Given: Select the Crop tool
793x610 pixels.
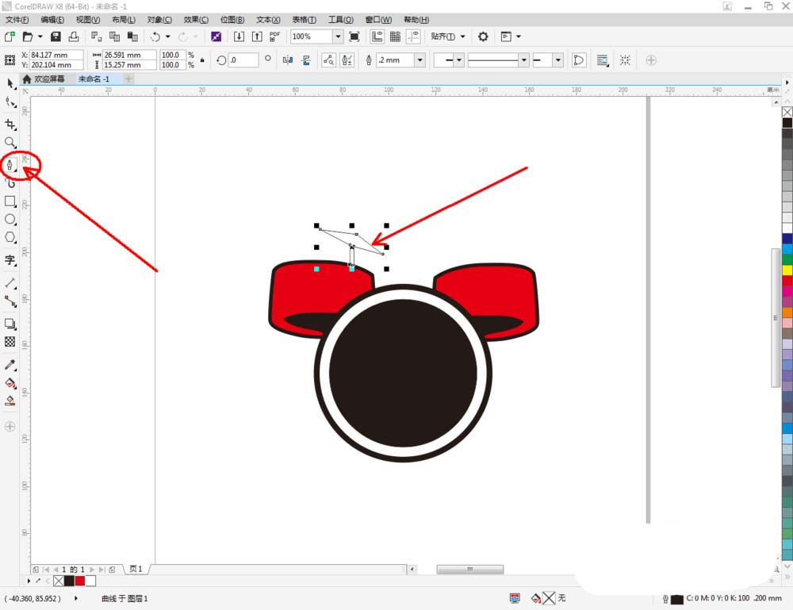Looking at the screenshot, I should (10, 124).
